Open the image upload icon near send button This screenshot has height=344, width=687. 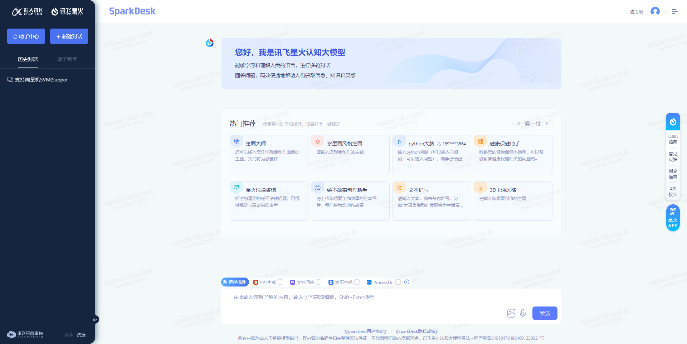tap(511, 313)
